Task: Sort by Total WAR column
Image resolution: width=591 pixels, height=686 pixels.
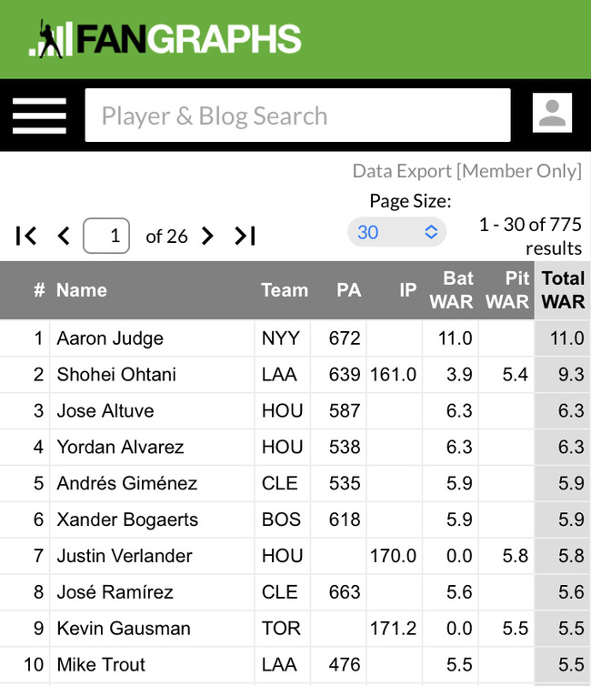Action: pyautogui.click(x=563, y=290)
